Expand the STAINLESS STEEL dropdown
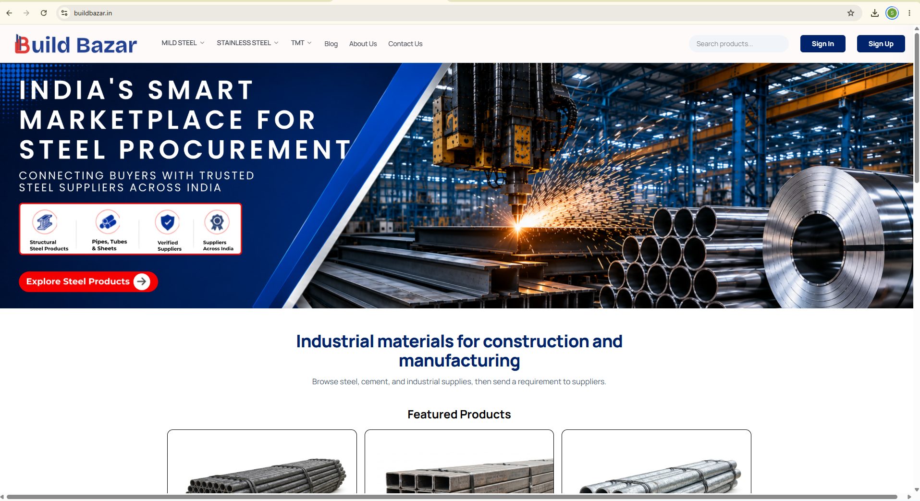Screen dimensions: 920x501 (x=247, y=43)
